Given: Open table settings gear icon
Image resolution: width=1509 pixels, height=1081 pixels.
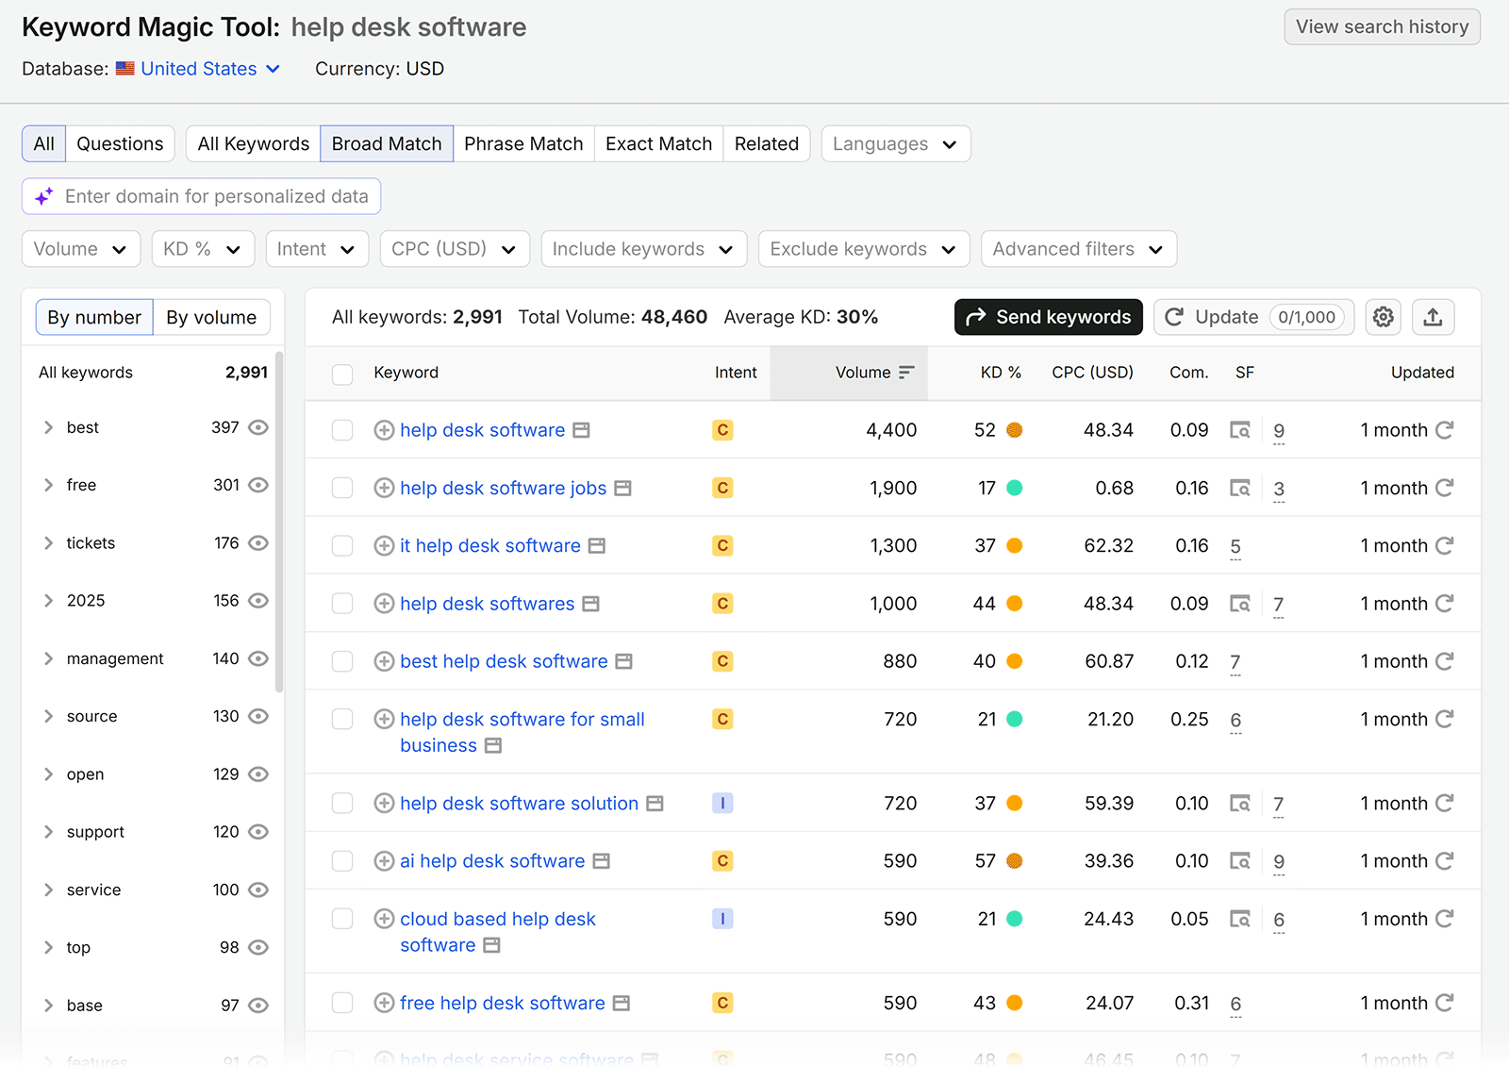Looking at the screenshot, I should pyautogui.click(x=1383, y=317).
